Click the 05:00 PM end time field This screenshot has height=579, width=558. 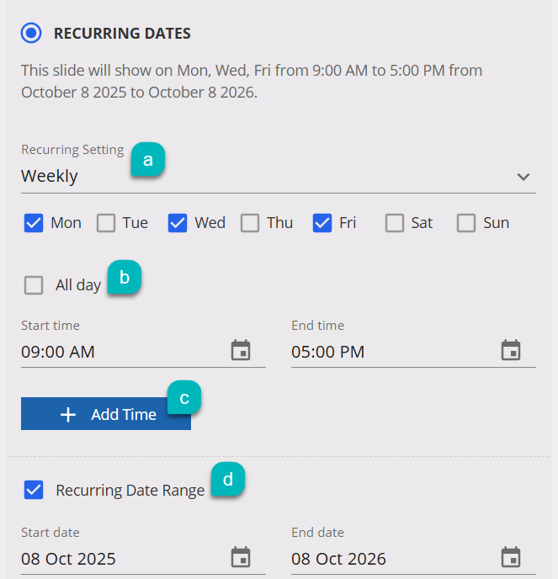pyautogui.click(x=387, y=352)
